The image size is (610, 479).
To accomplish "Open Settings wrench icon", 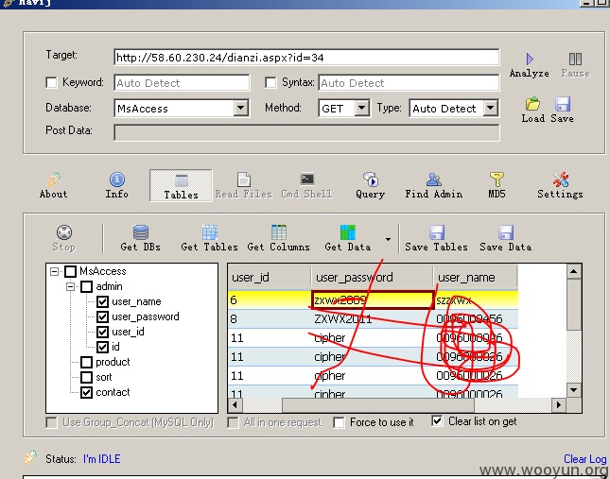I will [x=561, y=180].
